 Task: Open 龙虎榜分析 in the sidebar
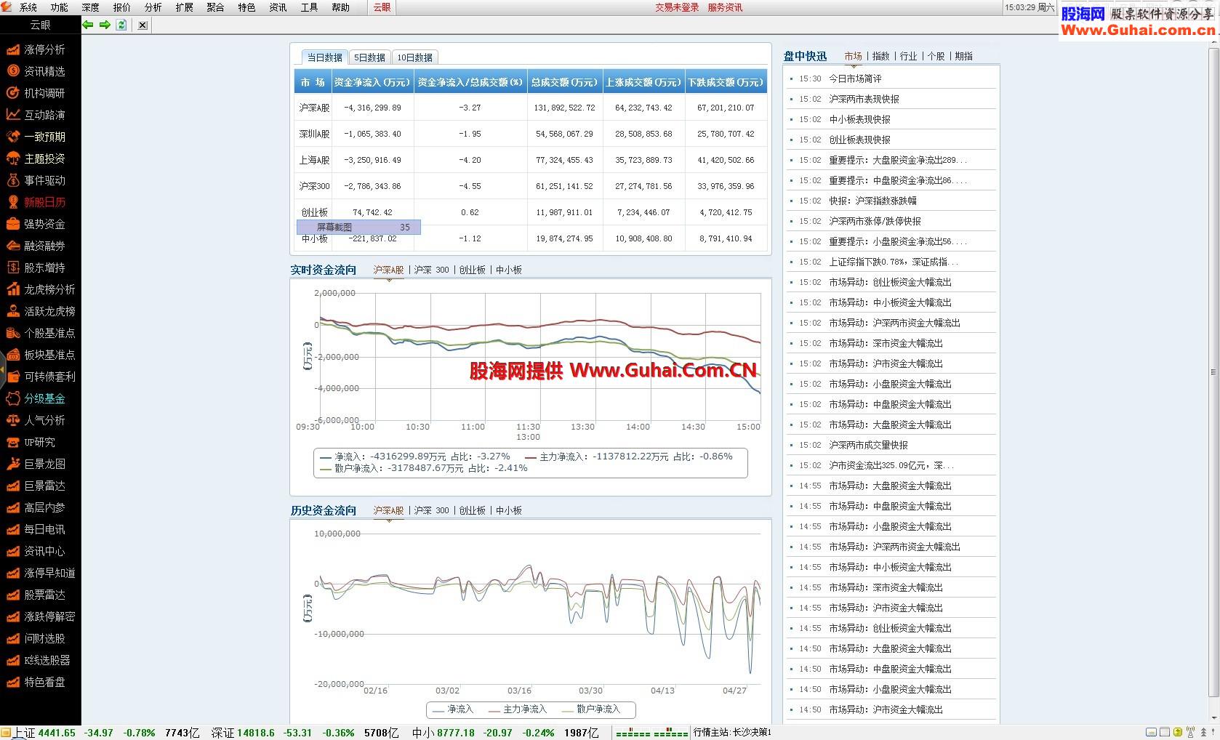pos(41,289)
